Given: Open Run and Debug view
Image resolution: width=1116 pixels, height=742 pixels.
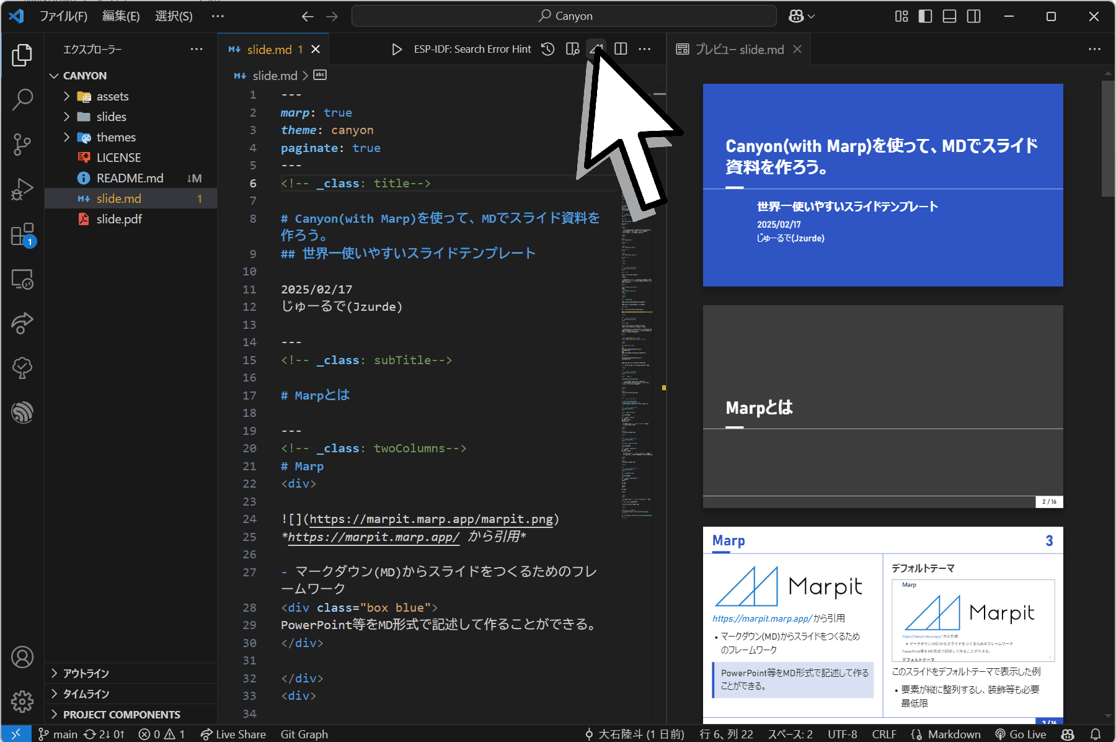Looking at the screenshot, I should tap(22, 189).
